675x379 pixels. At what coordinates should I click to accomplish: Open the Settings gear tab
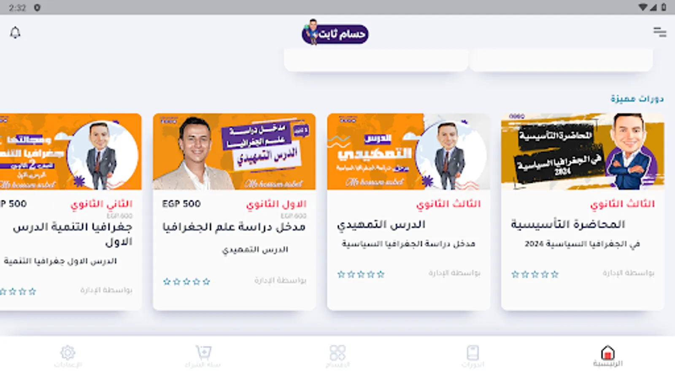click(67, 356)
